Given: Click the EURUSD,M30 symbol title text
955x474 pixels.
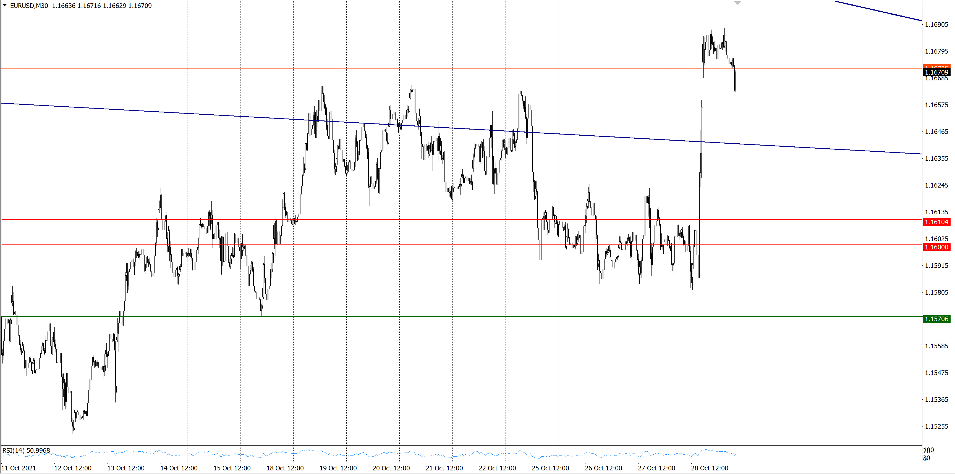Looking at the screenshot, I should (29, 6).
